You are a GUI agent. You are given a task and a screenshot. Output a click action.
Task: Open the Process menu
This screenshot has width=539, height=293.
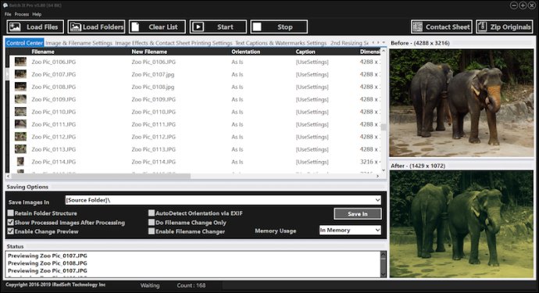(x=22, y=14)
